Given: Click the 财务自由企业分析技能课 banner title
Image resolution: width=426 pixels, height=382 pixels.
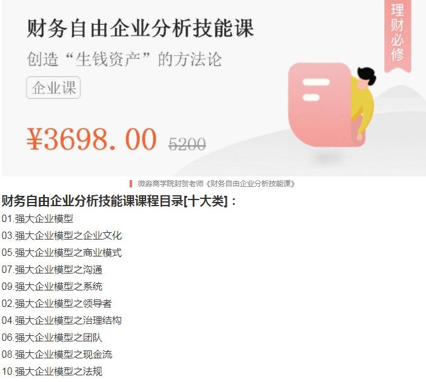Looking at the screenshot, I should point(140,28).
